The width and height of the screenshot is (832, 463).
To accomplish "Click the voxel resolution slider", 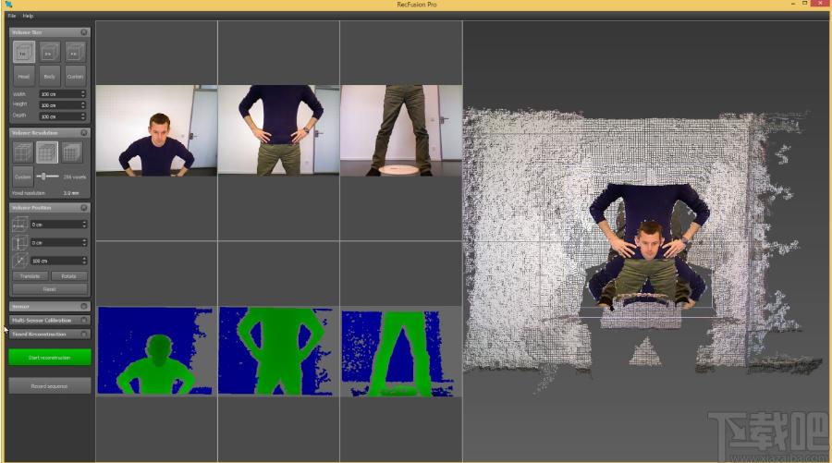I will [x=48, y=177].
